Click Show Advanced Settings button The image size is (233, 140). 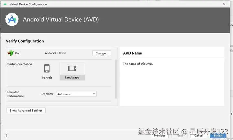[26, 110]
